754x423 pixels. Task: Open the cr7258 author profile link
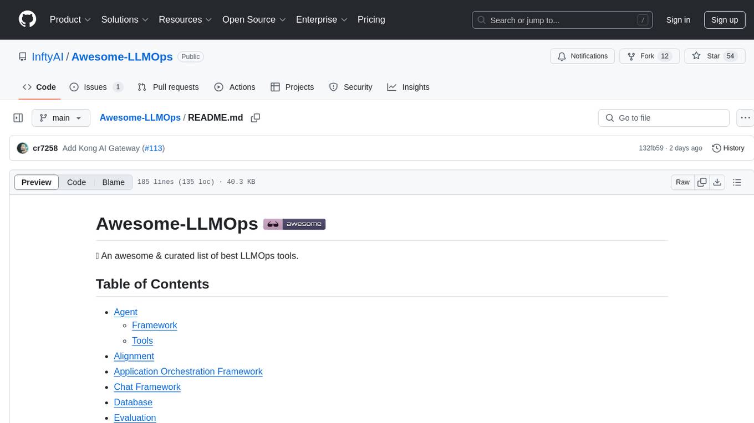(45, 148)
